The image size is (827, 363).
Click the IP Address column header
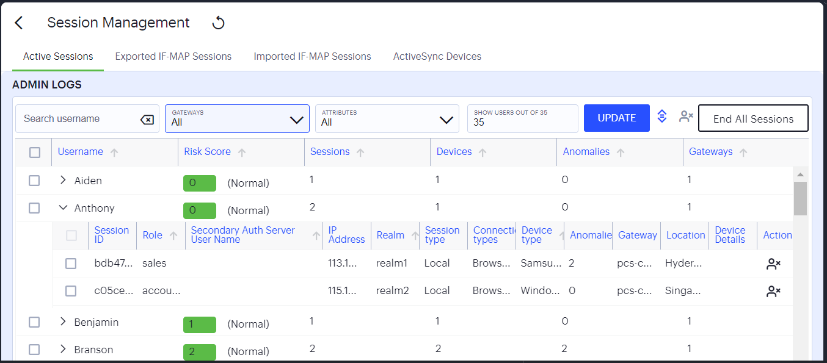(346, 235)
